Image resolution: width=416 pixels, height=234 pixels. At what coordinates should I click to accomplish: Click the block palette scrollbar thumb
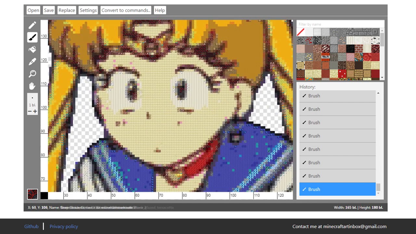point(382,40)
